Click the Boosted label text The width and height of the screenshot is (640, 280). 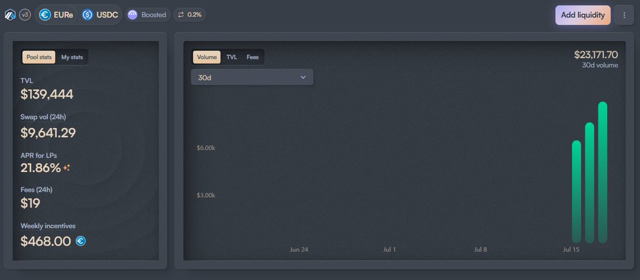[154, 15]
